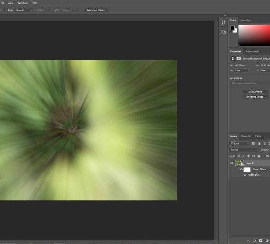This screenshot has width=270, height=244.
Task: Filter layers by pixel layers icon
Action: click(253, 144)
